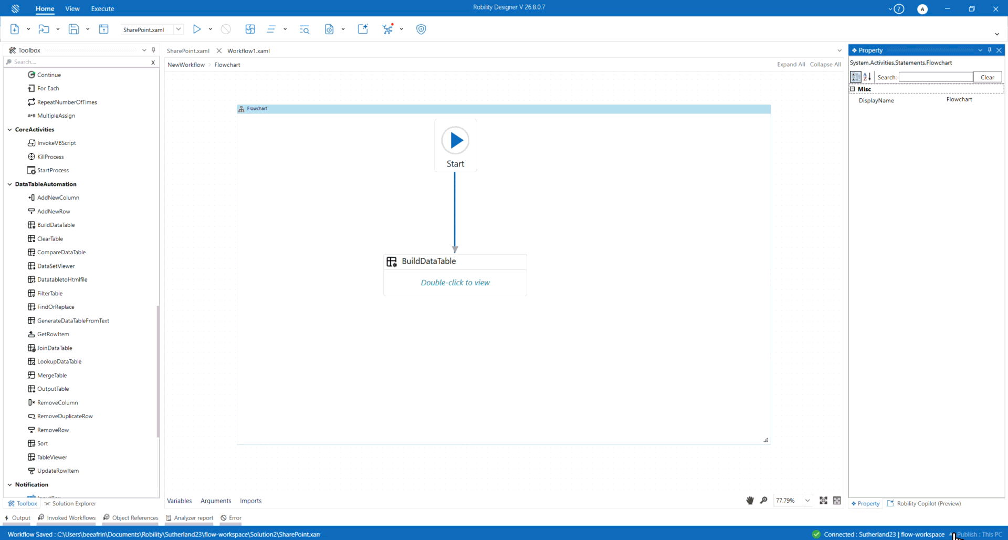Sort properties alphabetically

[x=867, y=77]
